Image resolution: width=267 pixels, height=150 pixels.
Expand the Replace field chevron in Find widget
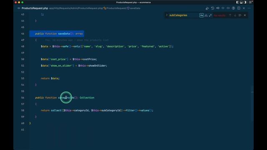click(x=167, y=15)
